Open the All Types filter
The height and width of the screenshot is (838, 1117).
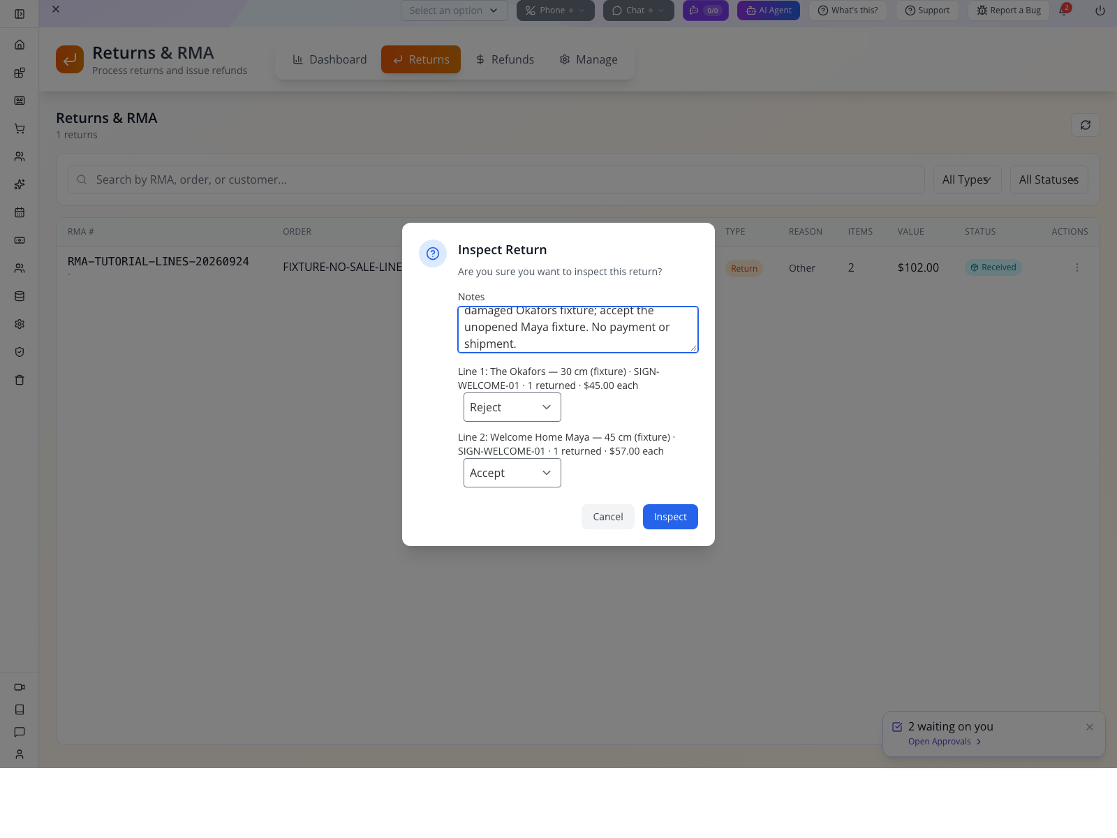tap(968, 179)
